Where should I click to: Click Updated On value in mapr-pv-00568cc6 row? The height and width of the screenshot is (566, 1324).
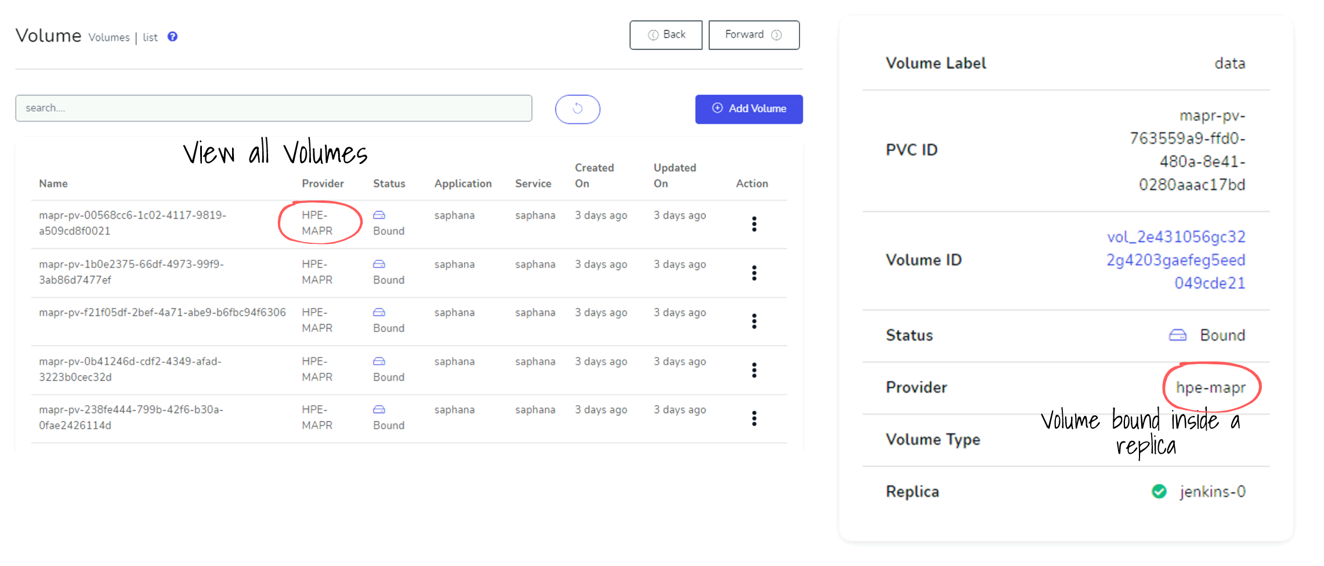tap(679, 215)
